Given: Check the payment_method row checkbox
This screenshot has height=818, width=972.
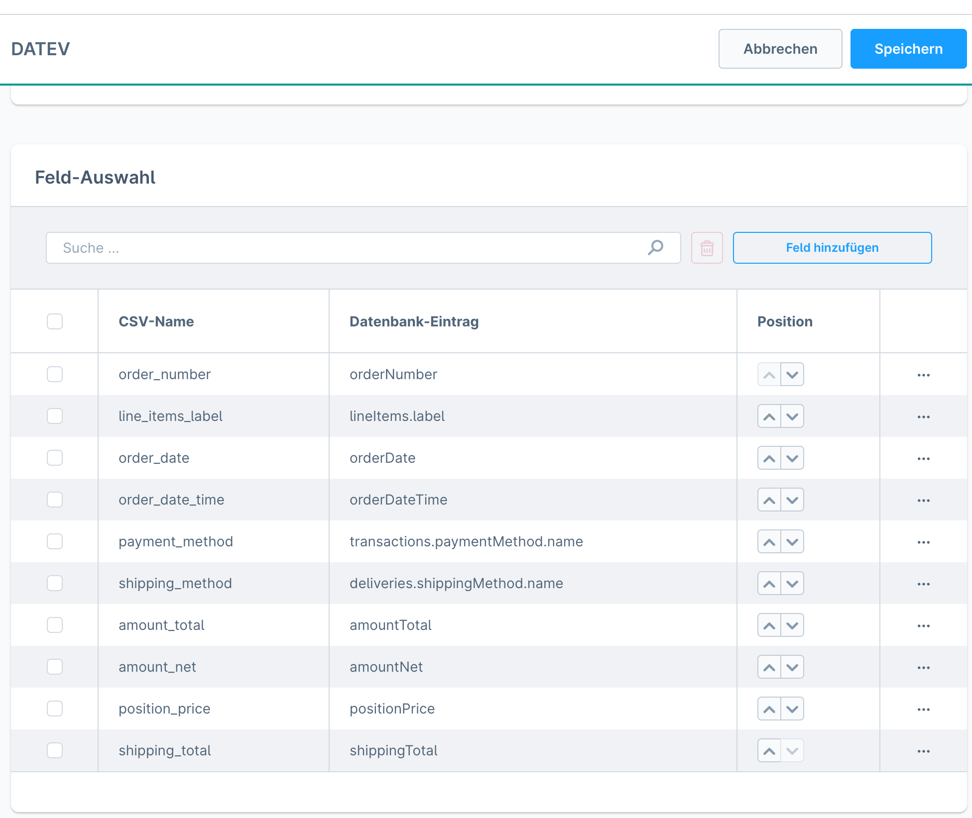Looking at the screenshot, I should coord(55,541).
